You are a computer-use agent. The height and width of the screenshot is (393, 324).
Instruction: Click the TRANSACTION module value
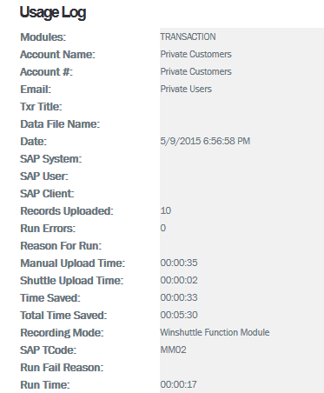(188, 37)
